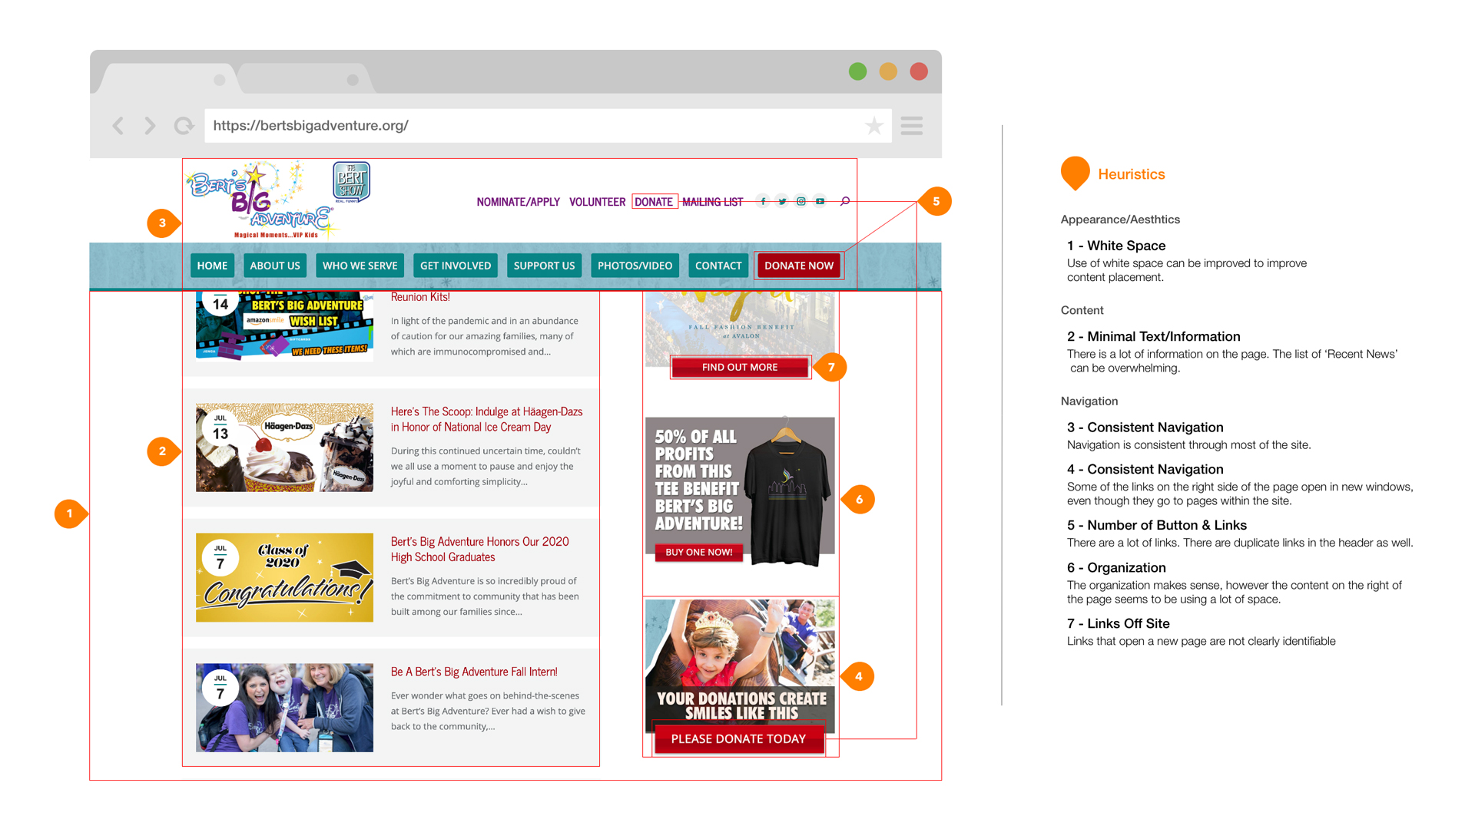Click the tee benefit t-shirt banner
This screenshot has height=829, width=1475.
click(740, 492)
